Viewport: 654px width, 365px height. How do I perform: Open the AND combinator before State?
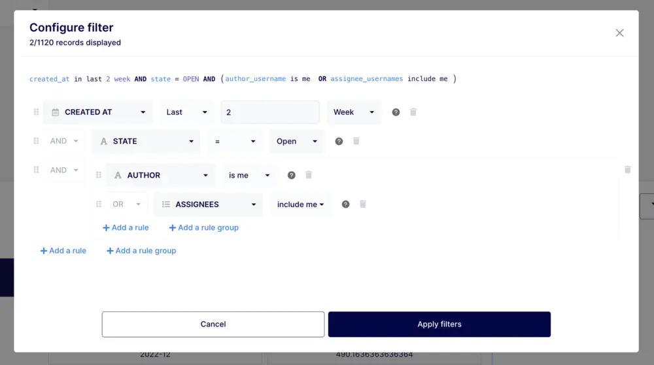64,141
